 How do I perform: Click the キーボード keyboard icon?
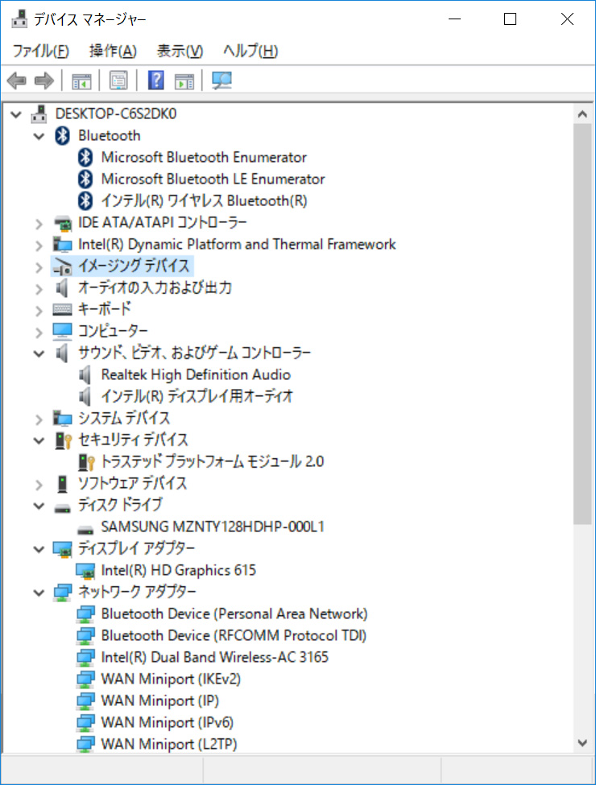click(x=63, y=309)
